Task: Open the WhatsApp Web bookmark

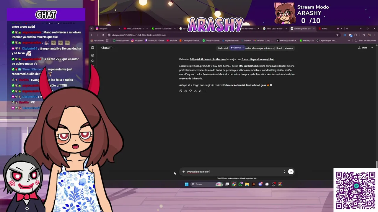Action: 121,40
